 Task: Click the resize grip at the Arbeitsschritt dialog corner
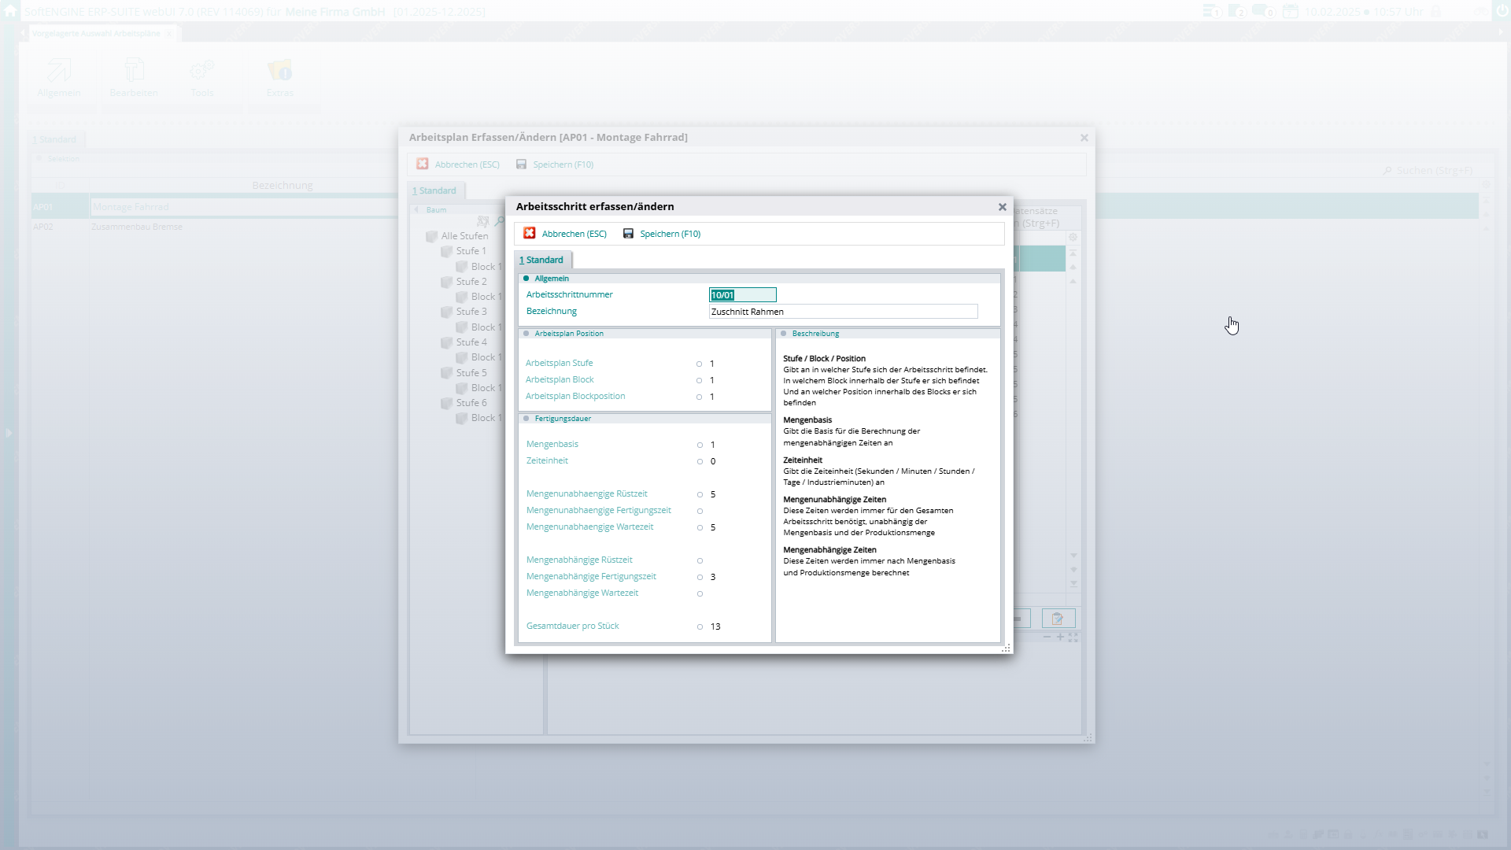(1006, 649)
